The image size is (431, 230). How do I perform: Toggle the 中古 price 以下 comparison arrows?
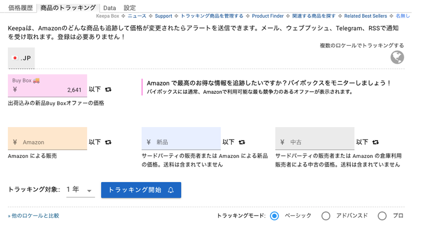coord(375,142)
